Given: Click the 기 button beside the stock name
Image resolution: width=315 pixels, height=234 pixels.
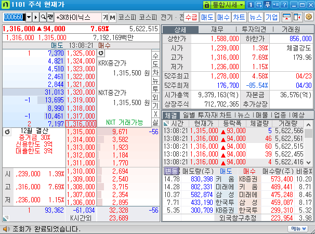Looking at the screenshot, I should tap(106, 18).
